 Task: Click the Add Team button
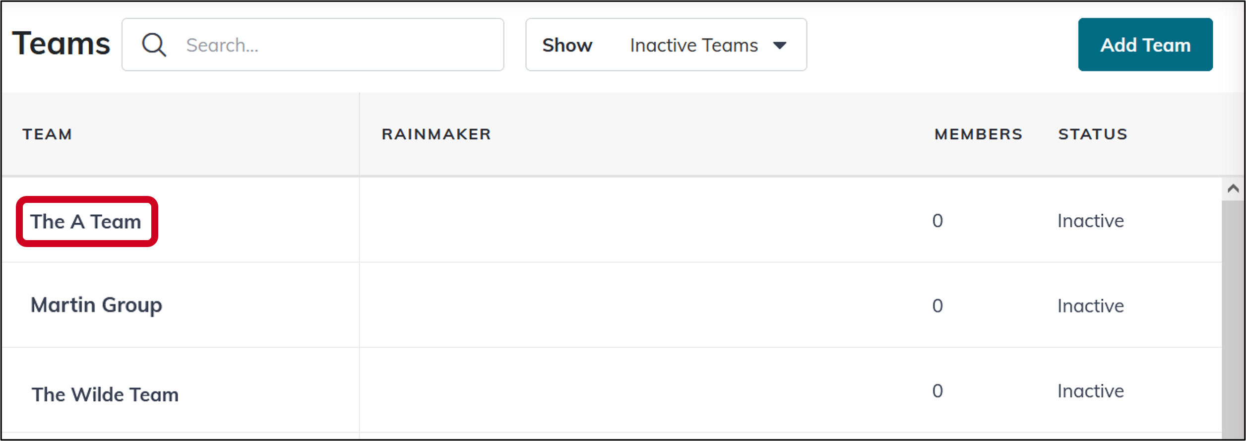tap(1145, 45)
